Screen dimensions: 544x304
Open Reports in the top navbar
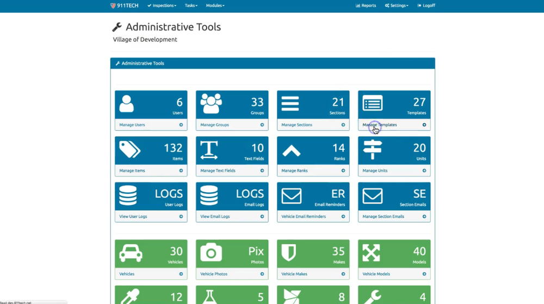tap(366, 5)
